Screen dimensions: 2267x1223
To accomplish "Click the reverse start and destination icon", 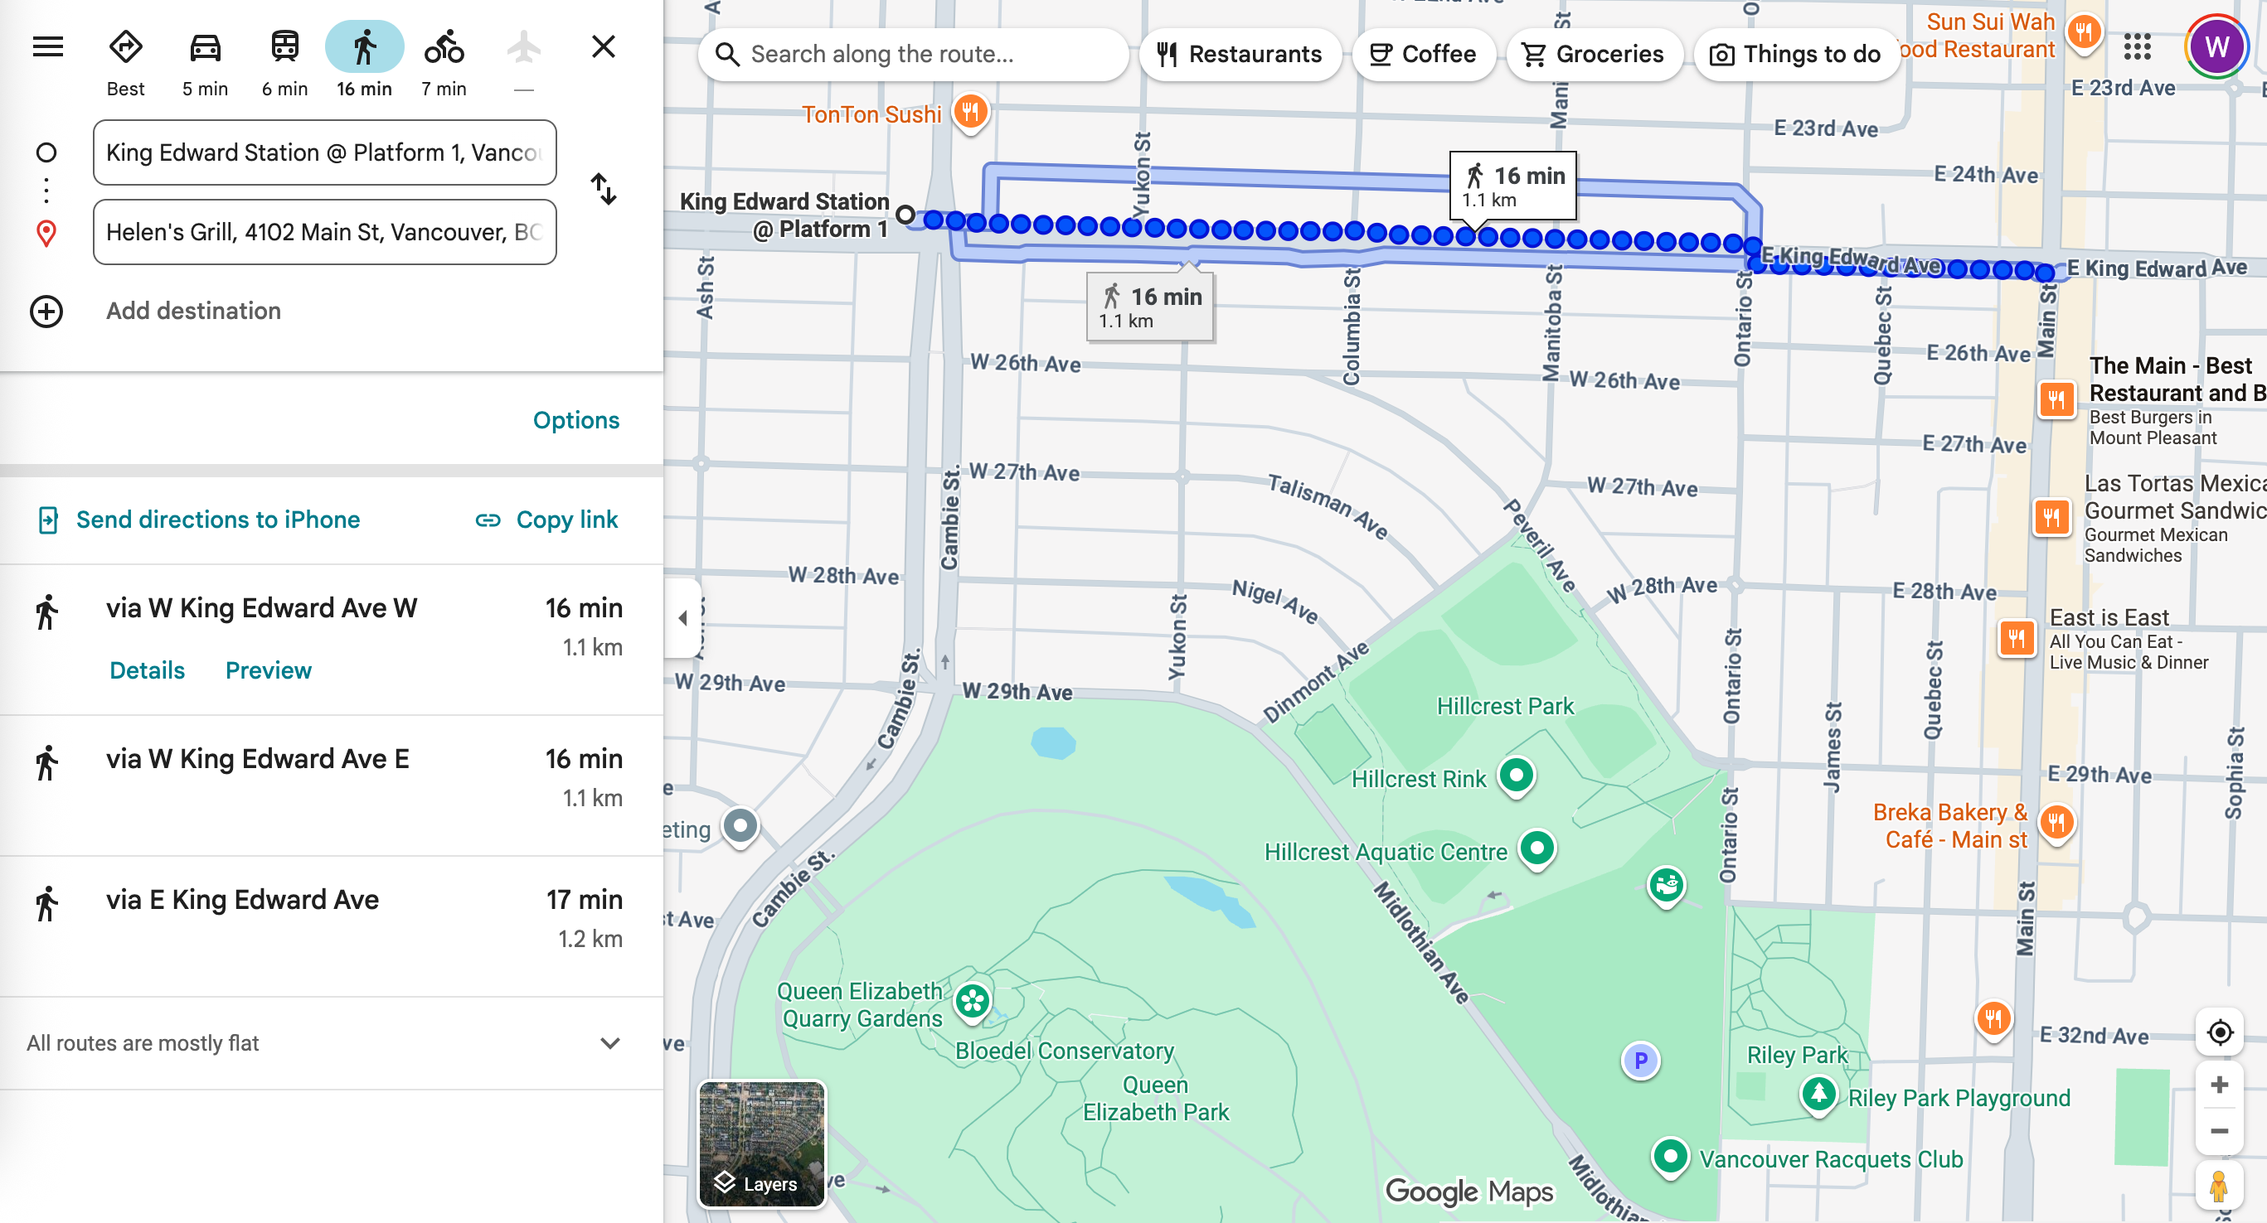I will click(604, 189).
